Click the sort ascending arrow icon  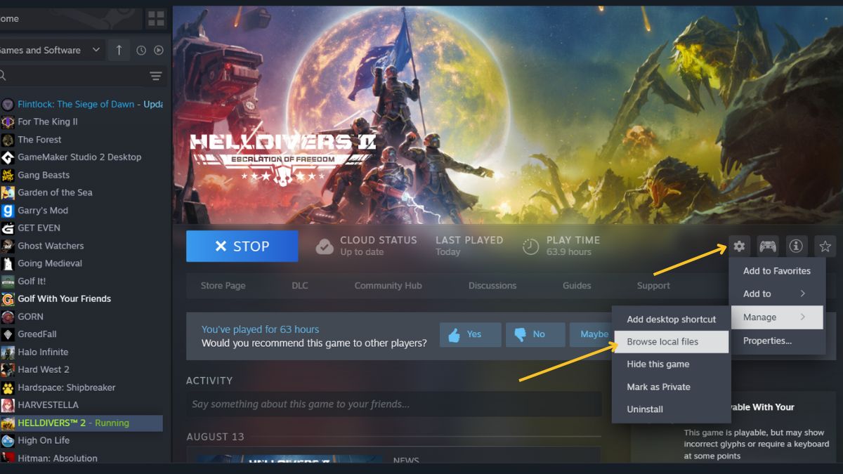tap(119, 50)
